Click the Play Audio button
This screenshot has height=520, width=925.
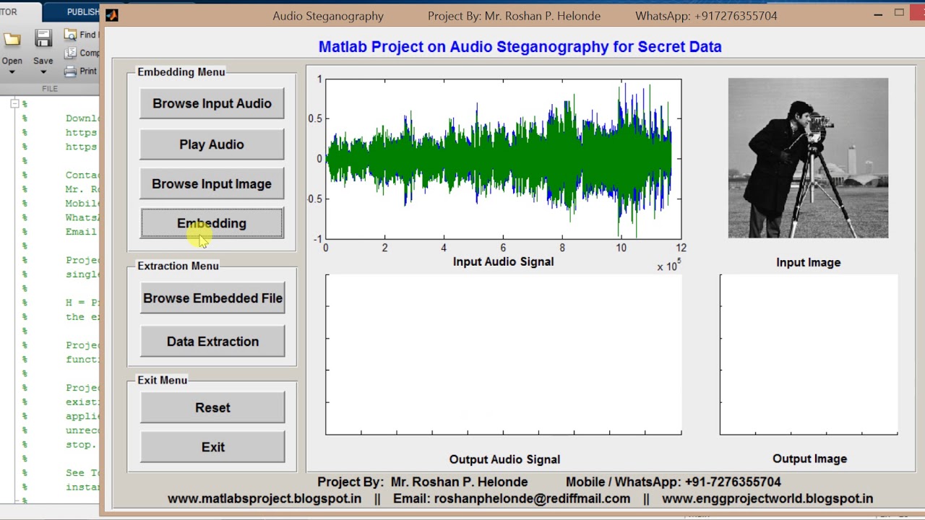(212, 144)
